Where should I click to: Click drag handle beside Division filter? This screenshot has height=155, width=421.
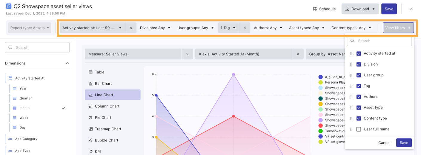[351, 65]
